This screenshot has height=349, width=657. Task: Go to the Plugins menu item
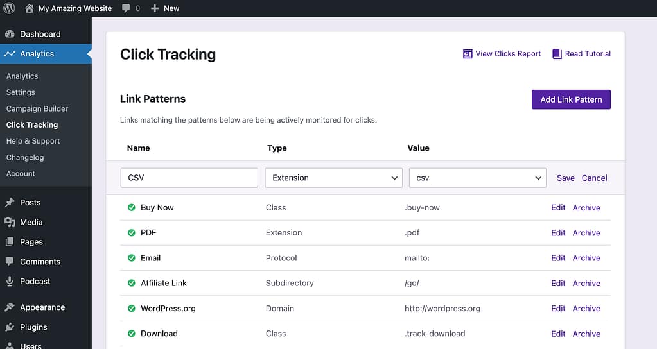(x=33, y=327)
